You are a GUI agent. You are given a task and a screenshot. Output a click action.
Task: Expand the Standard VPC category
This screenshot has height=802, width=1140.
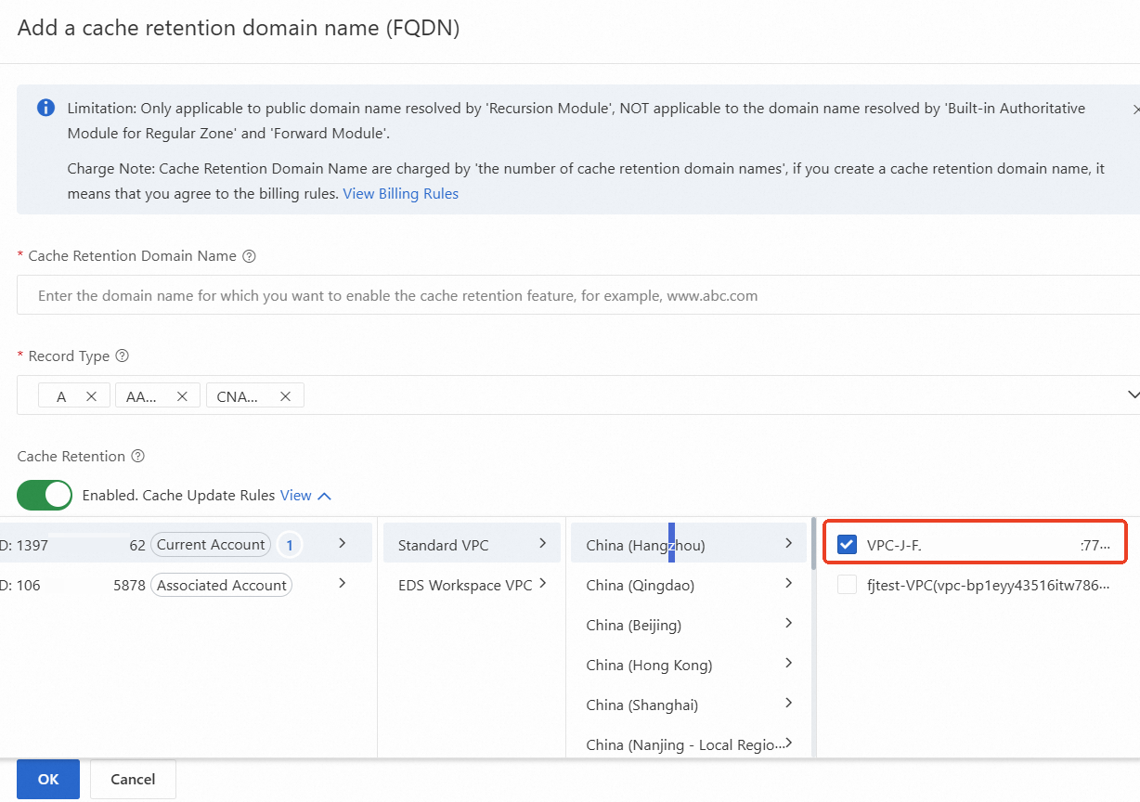[x=544, y=546]
